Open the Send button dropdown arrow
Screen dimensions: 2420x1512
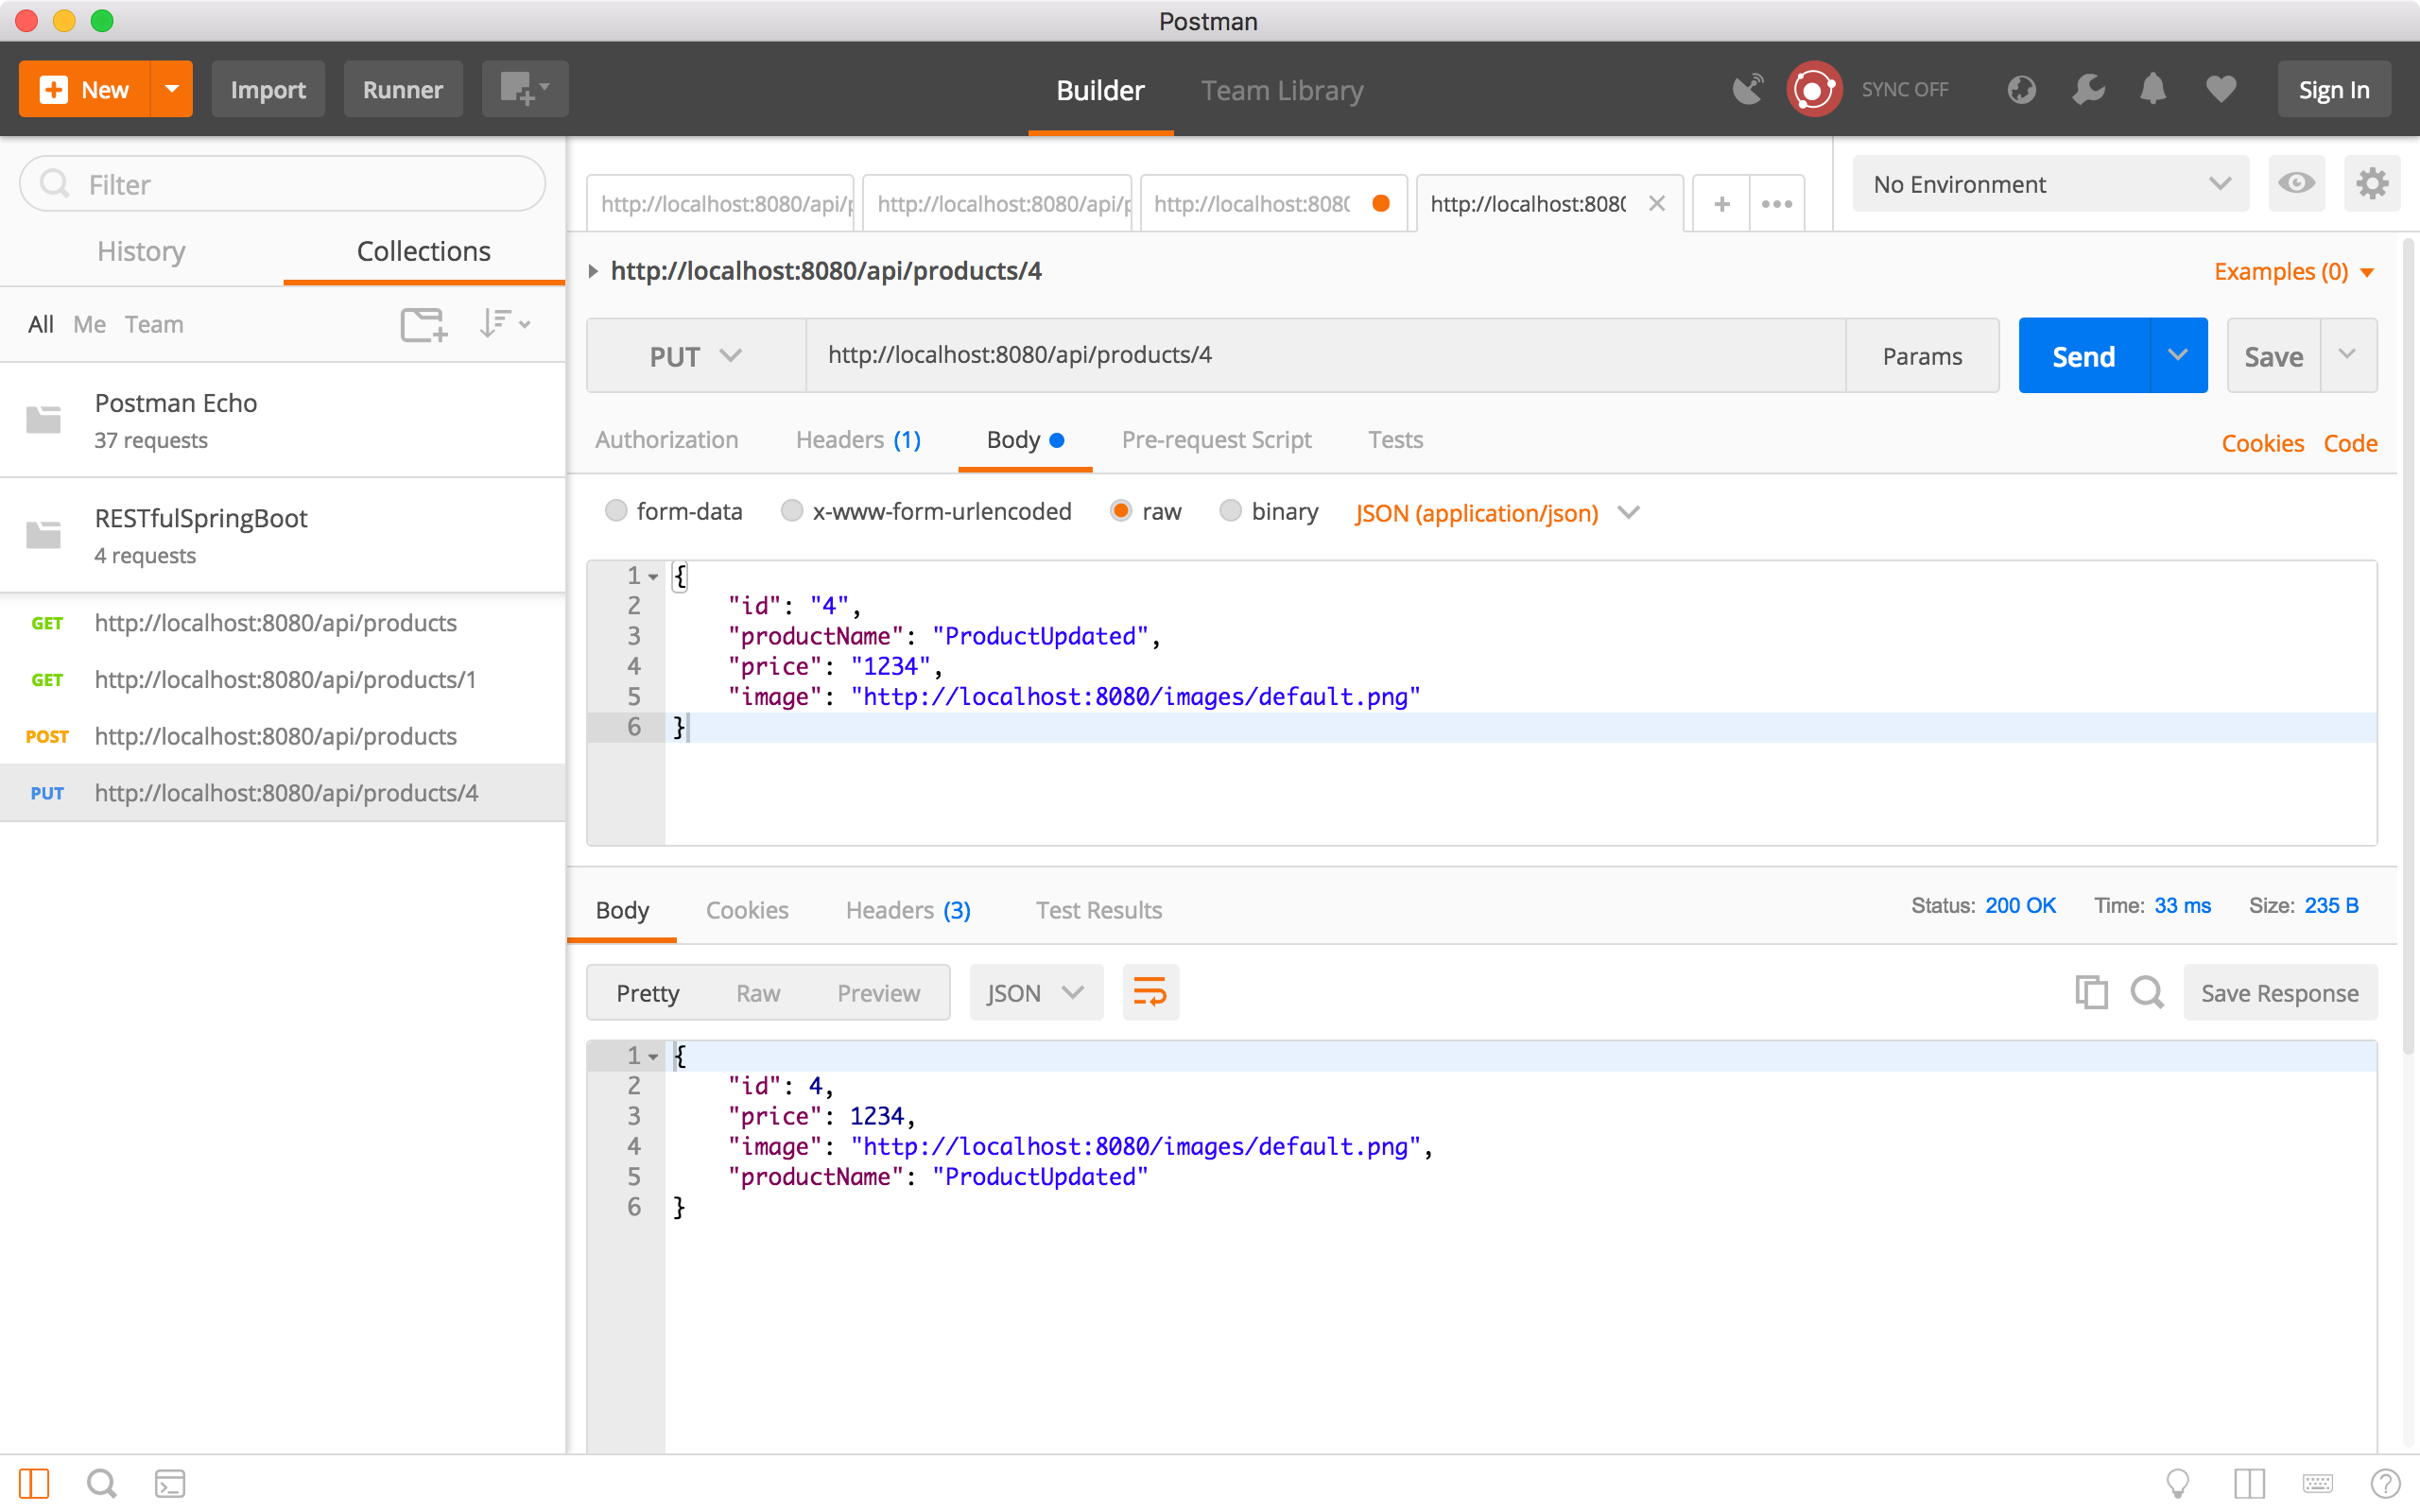pos(2177,356)
